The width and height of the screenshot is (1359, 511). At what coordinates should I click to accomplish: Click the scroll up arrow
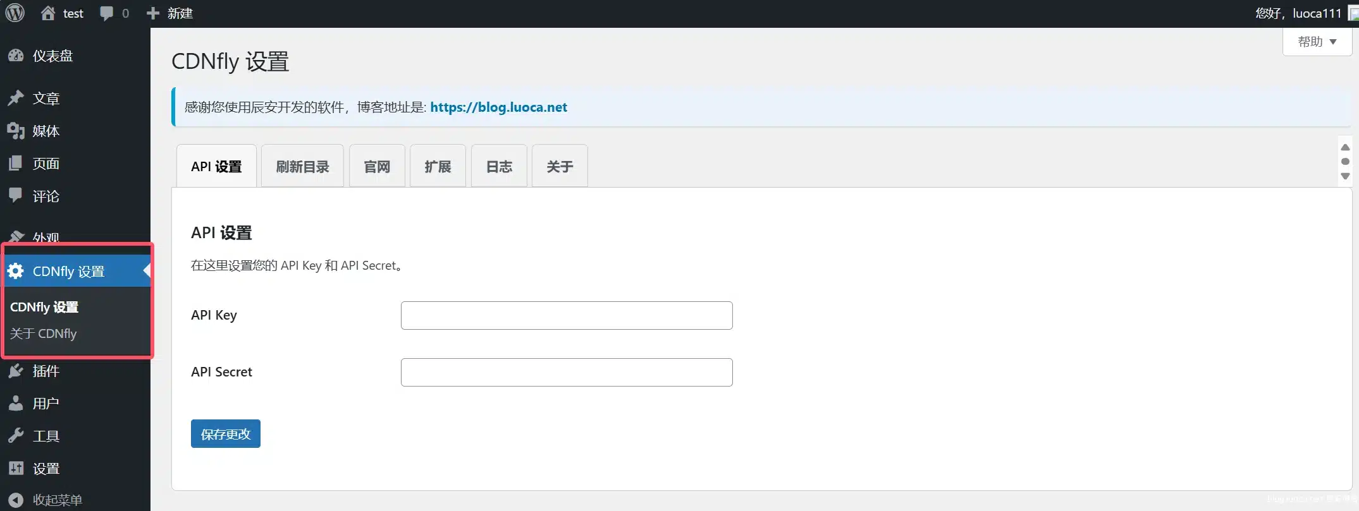click(1345, 147)
